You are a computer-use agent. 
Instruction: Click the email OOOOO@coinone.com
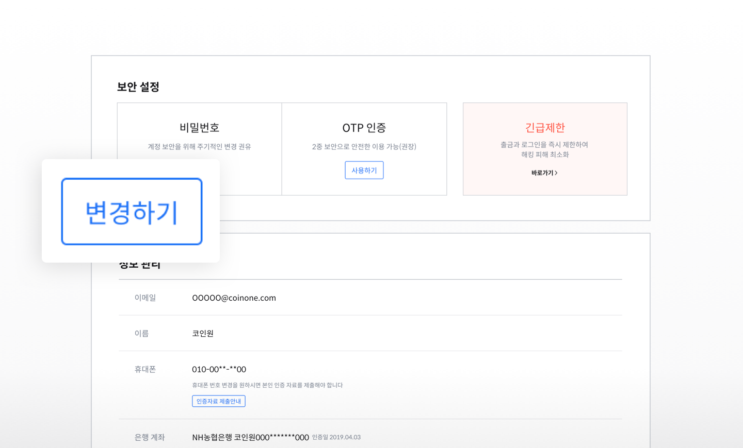(234, 298)
